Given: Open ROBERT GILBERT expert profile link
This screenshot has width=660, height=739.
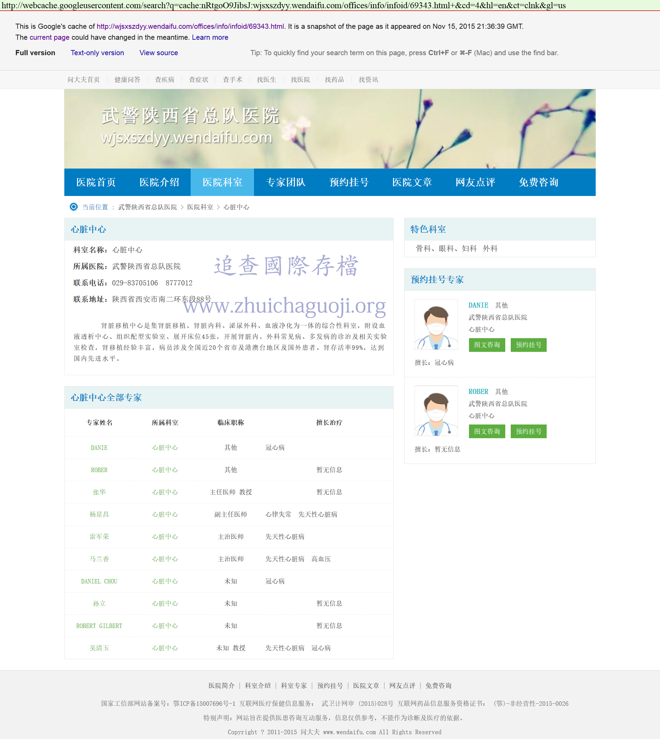Looking at the screenshot, I should (99, 626).
